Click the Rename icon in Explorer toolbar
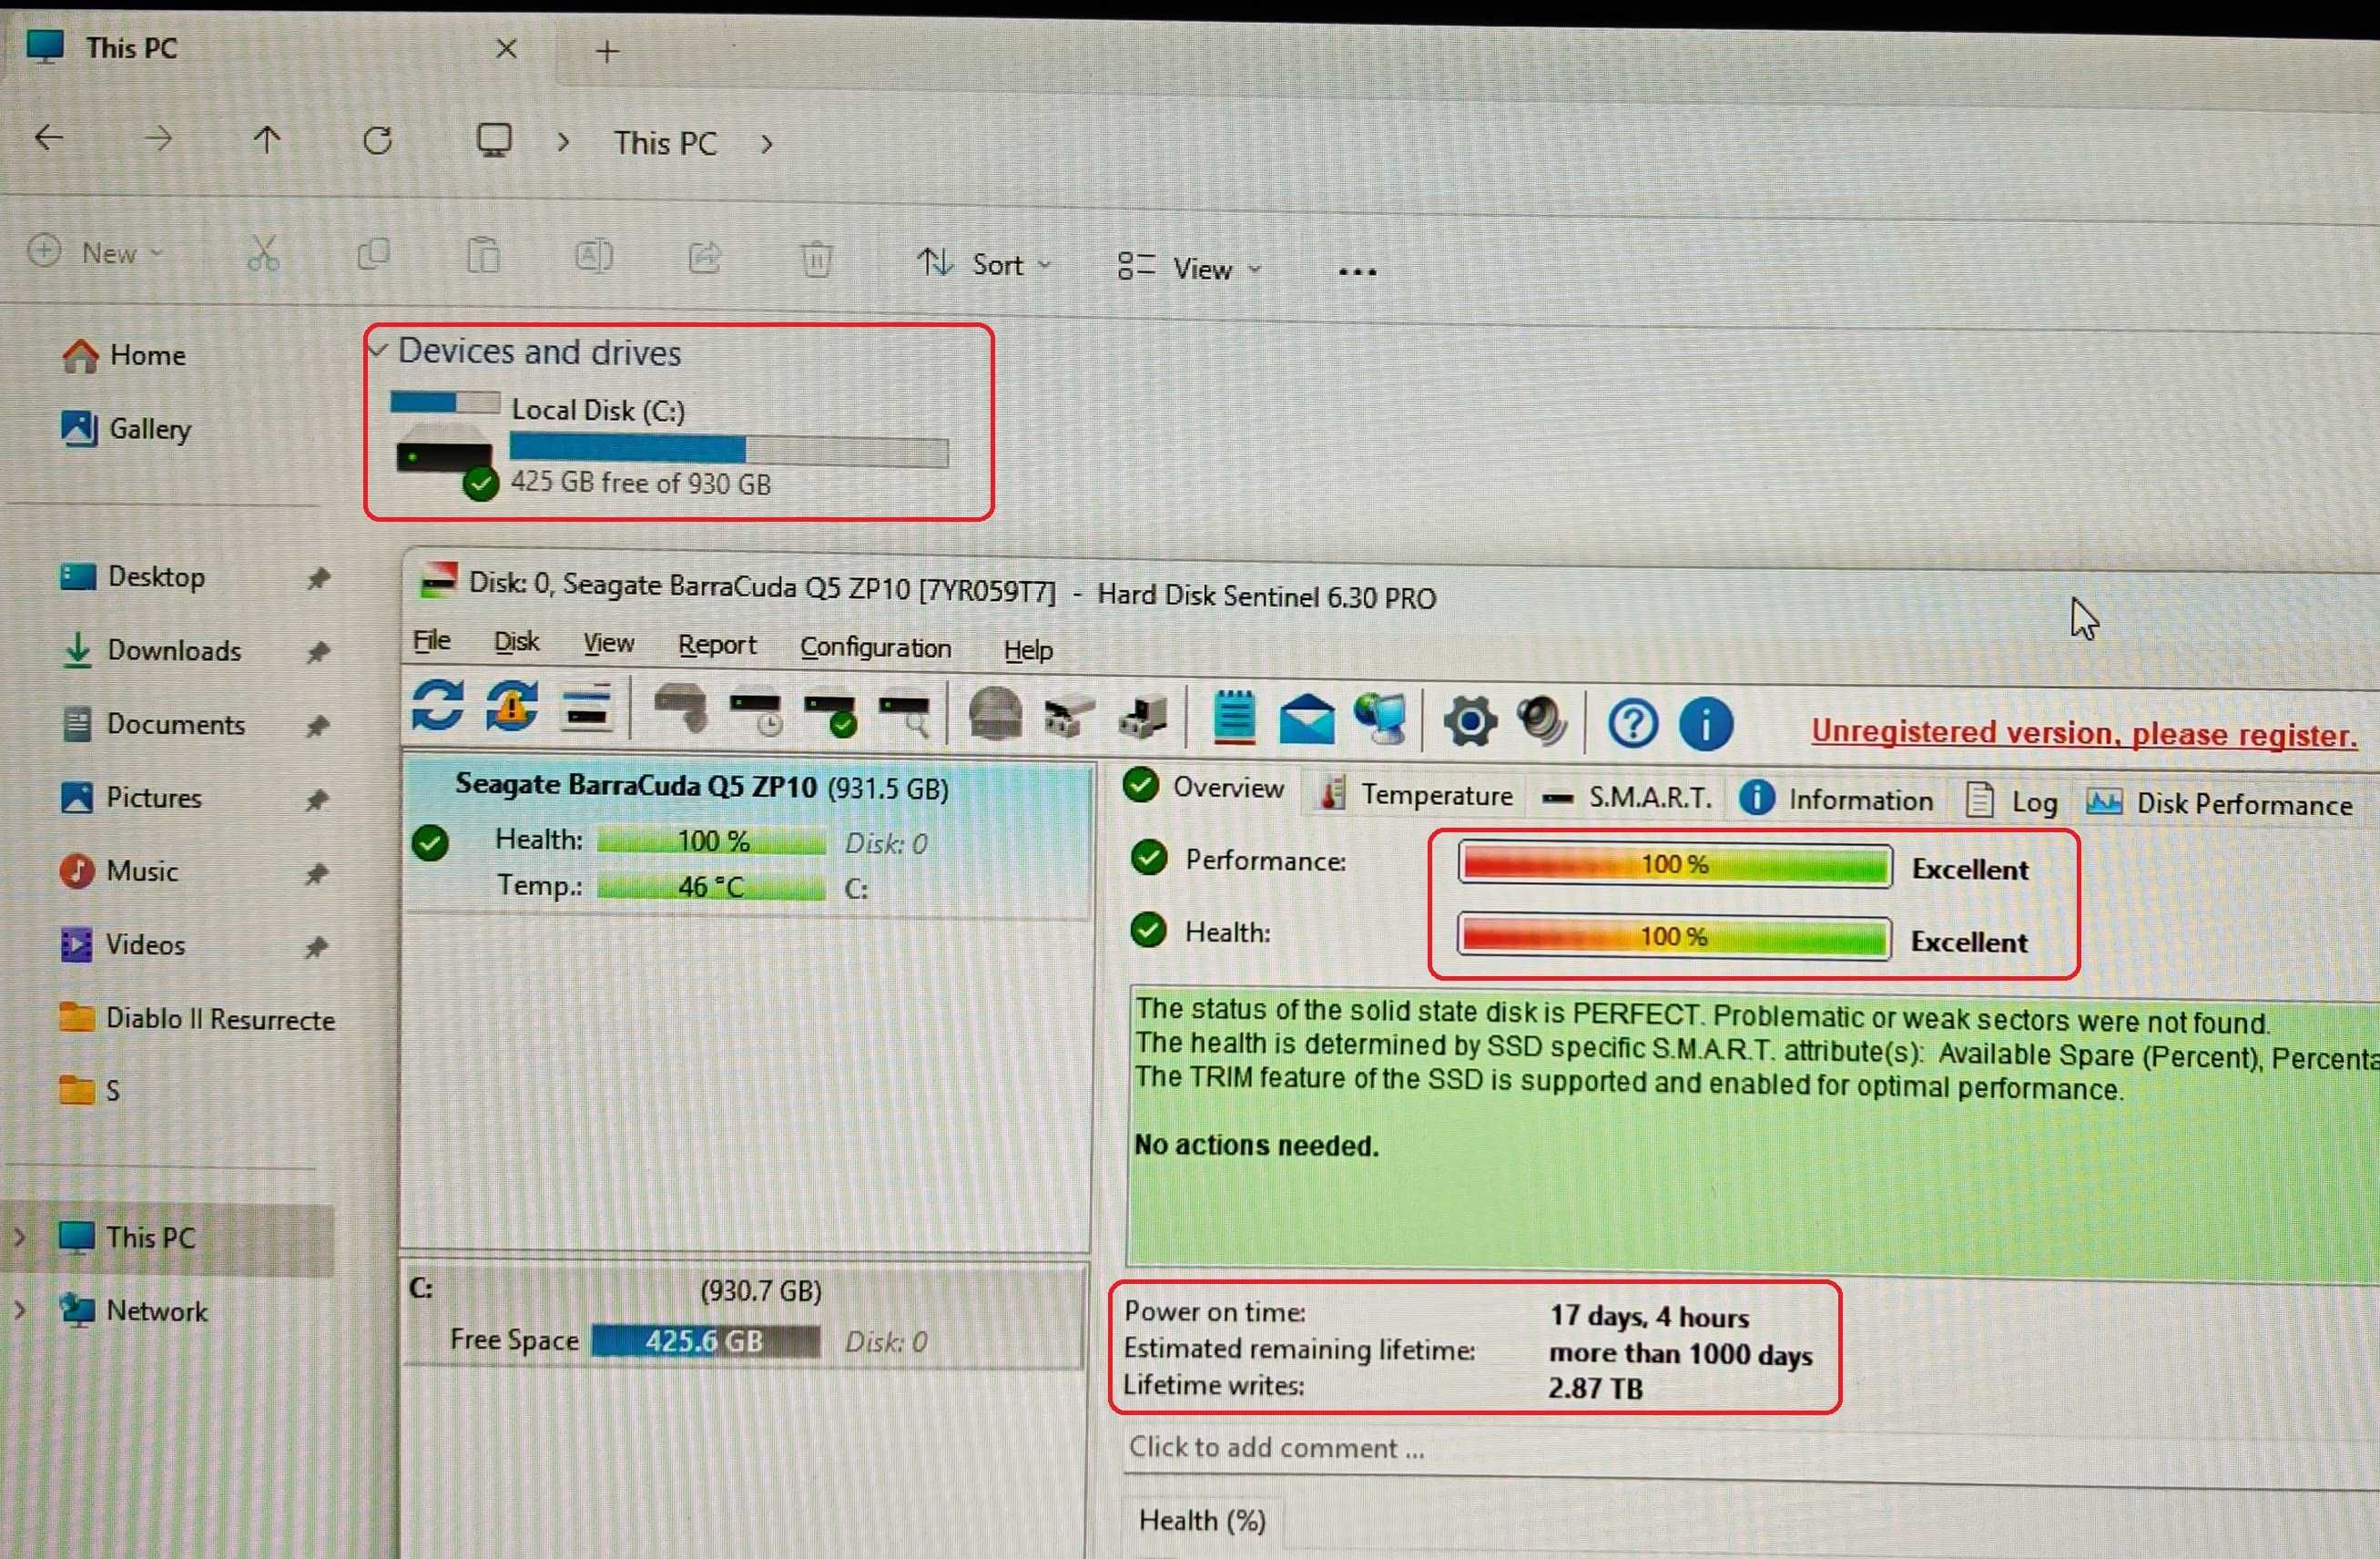 point(594,257)
